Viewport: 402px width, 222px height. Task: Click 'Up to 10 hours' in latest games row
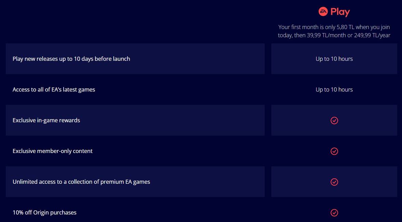pyautogui.click(x=334, y=89)
